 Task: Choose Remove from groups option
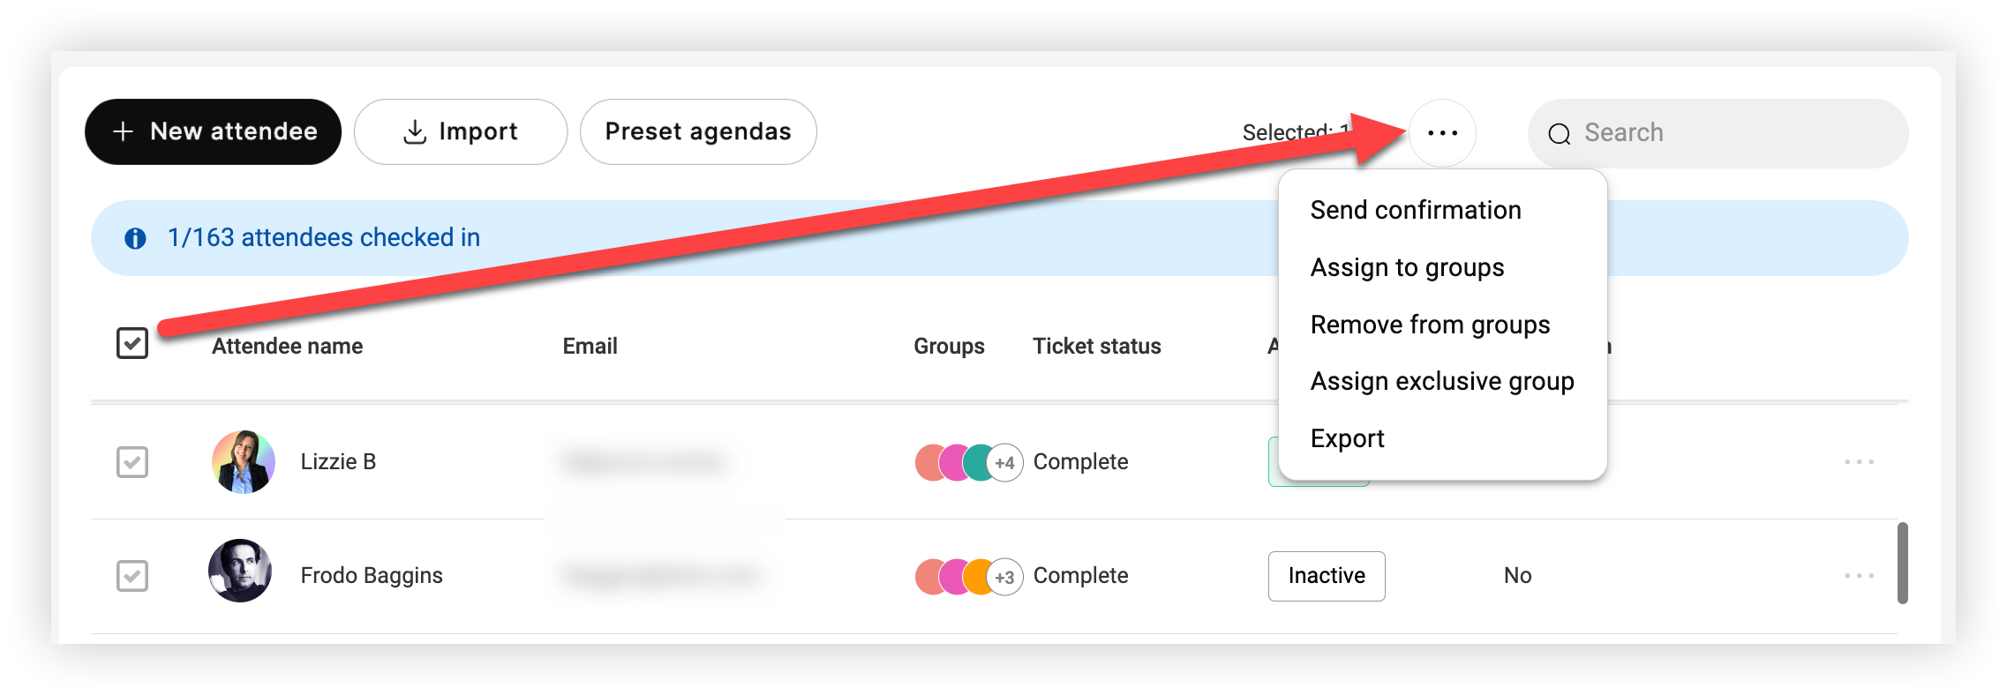(x=1430, y=325)
